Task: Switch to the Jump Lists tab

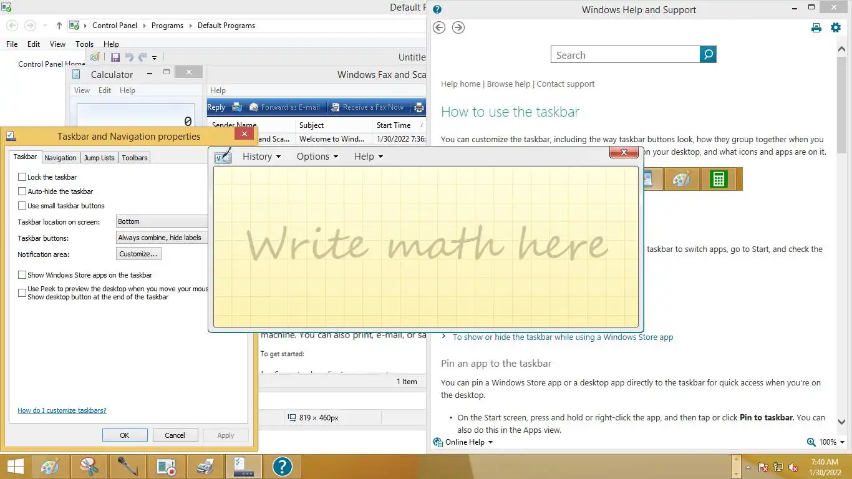Action: pos(99,158)
